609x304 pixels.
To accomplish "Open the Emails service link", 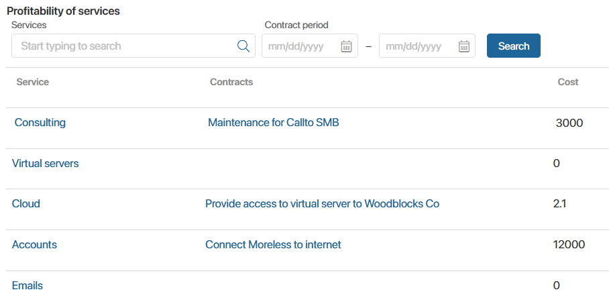I will coord(27,286).
